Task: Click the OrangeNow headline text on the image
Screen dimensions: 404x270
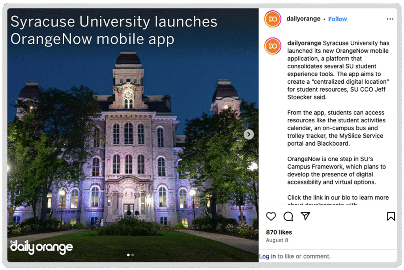Action: click(x=114, y=30)
